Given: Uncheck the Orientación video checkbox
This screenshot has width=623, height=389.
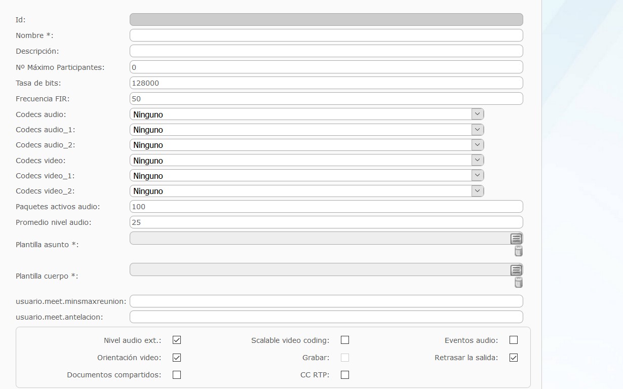Looking at the screenshot, I should click(x=177, y=358).
